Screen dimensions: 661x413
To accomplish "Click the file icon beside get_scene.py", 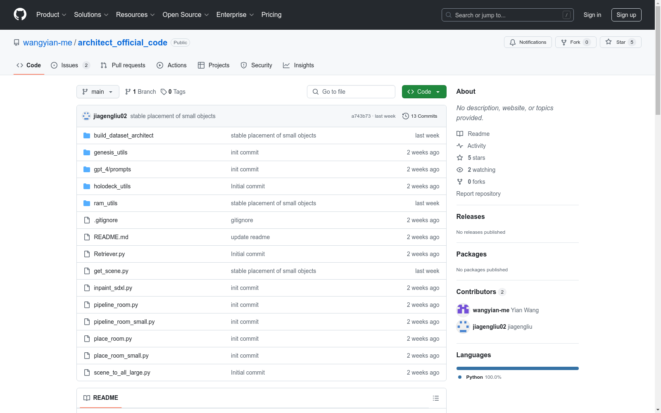I will click(x=87, y=271).
